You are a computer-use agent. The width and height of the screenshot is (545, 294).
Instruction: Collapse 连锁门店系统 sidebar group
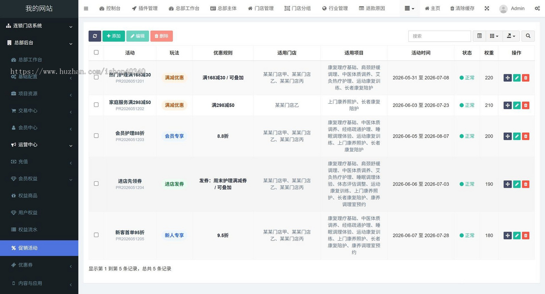click(39, 26)
